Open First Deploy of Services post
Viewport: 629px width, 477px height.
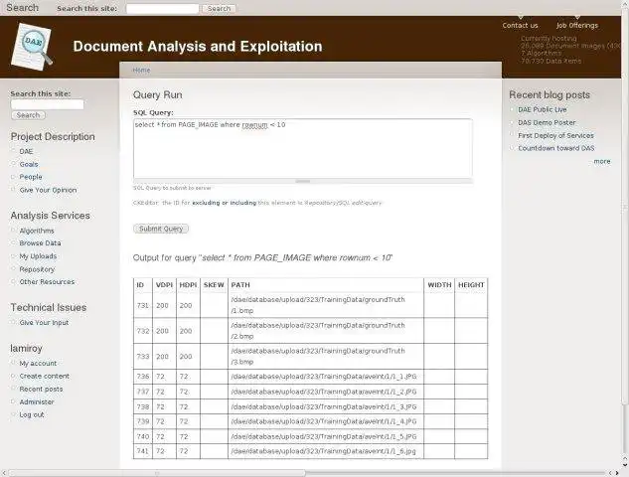[555, 135]
